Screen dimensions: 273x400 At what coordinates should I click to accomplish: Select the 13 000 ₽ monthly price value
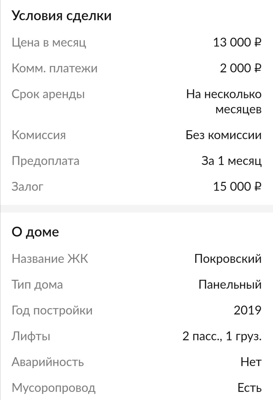(x=237, y=42)
